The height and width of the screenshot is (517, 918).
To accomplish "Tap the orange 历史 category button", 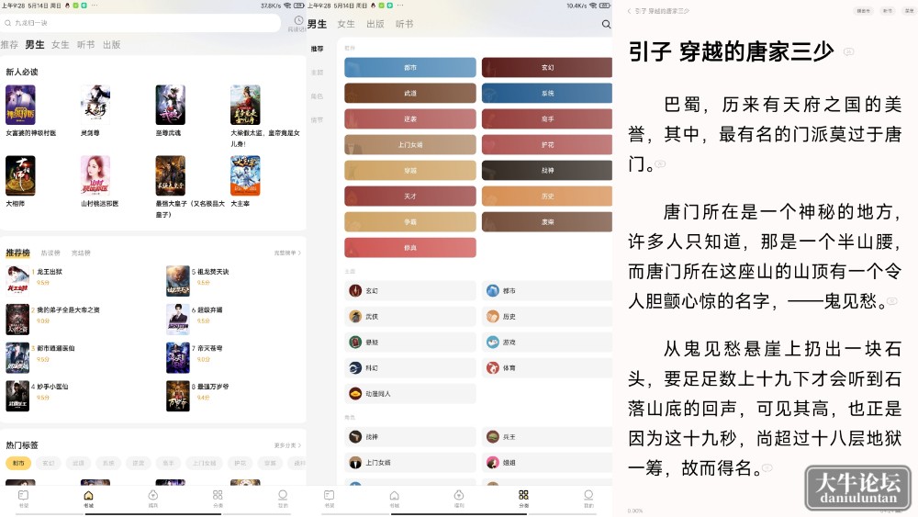I will [x=547, y=197].
